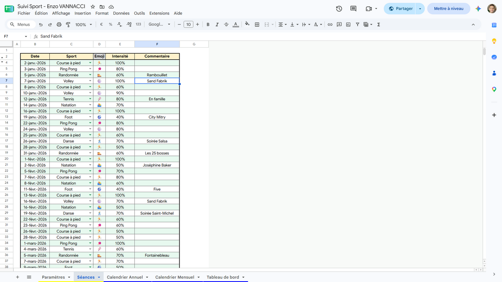Click the Partager button
502x282 pixels.
400,8
